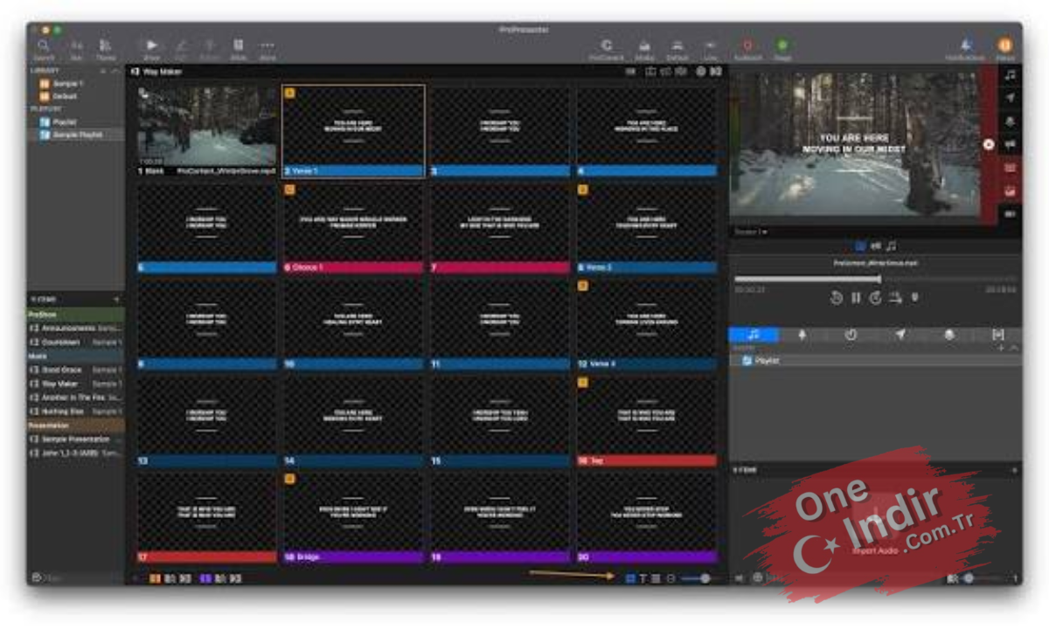Toggle the Audience output on or off
This screenshot has height=629, width=1049.
coord(747,49)
